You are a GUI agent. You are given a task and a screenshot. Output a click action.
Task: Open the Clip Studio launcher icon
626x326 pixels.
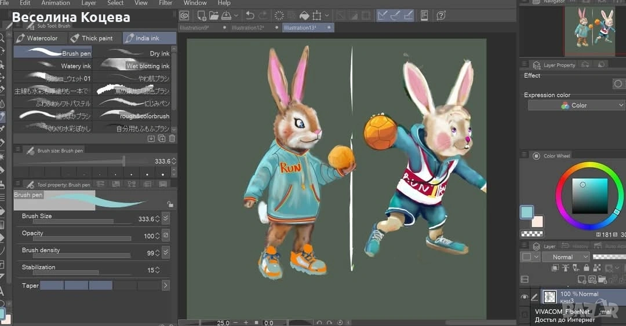click(x=184, y=16)
